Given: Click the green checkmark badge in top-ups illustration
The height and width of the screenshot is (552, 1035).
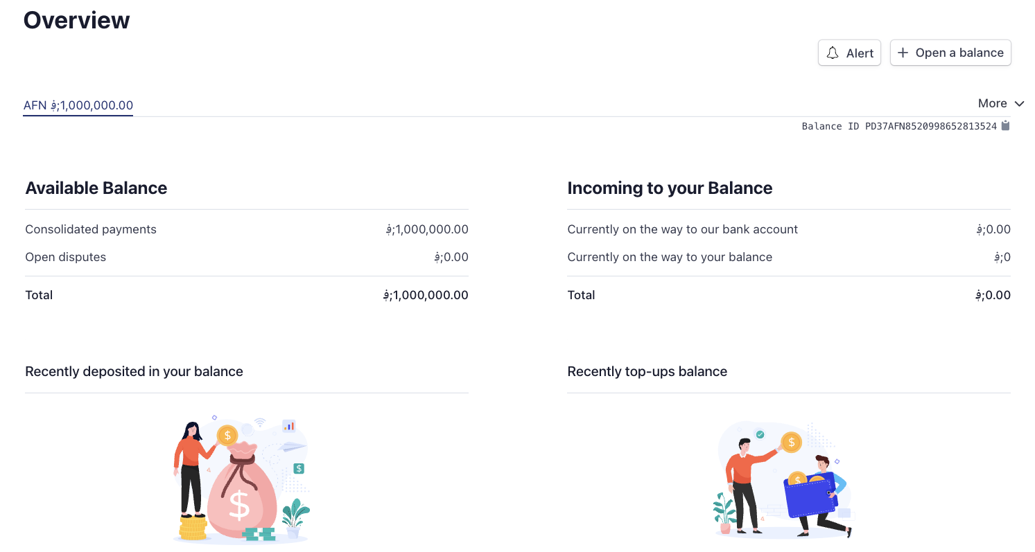Looking at the screenshot, I should coord(760,434).
